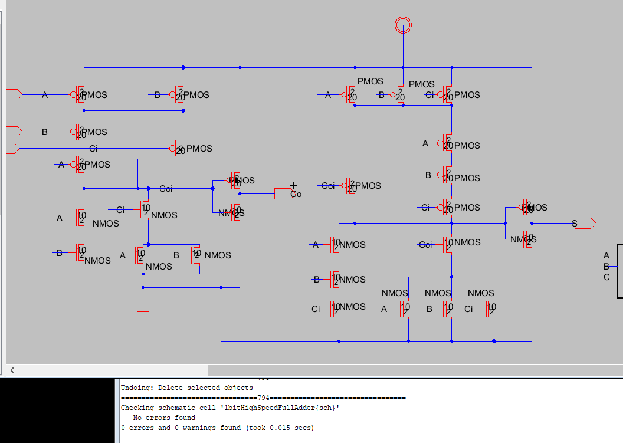Select the power supply symbol at top

point(403,25)
